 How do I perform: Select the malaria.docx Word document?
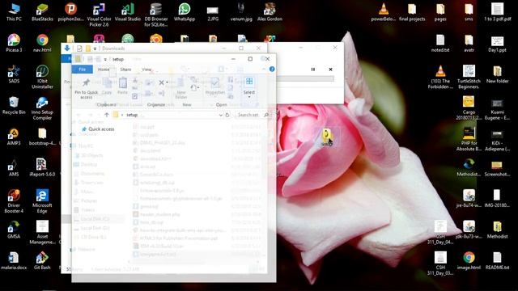[14, 260]
